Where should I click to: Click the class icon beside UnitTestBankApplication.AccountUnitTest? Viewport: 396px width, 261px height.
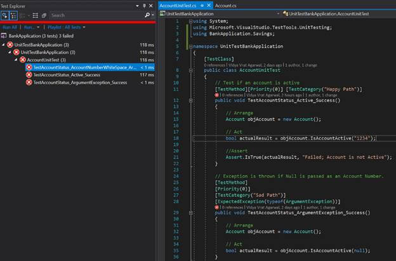[286, 13]
